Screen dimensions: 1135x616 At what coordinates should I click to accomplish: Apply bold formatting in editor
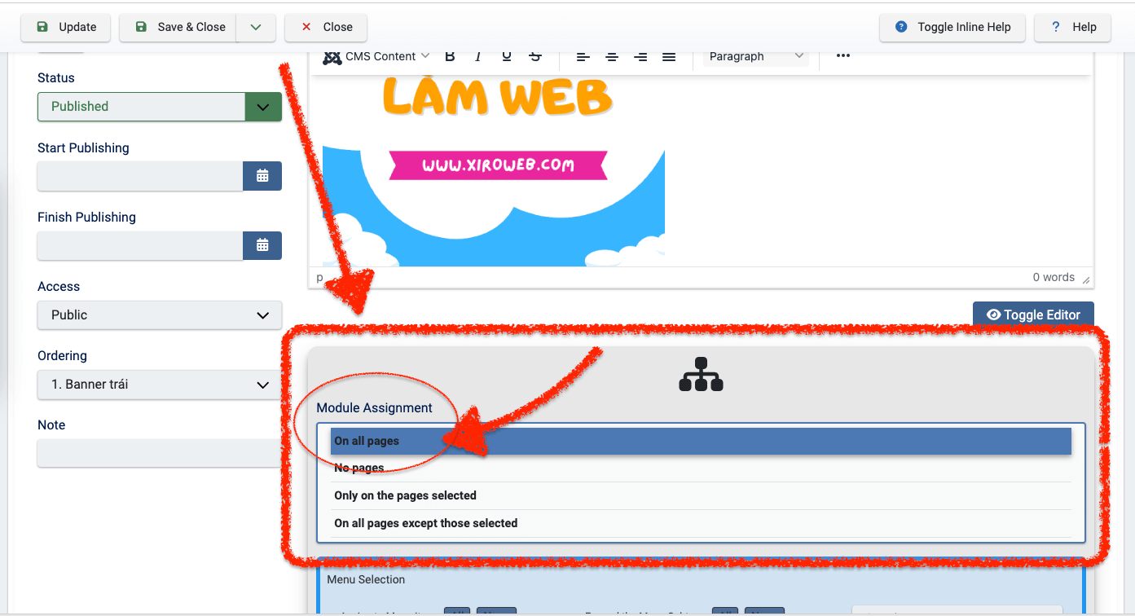click(x=450, y=56)
